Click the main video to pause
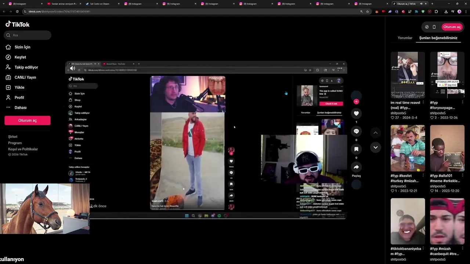 (x=206, y=139)
